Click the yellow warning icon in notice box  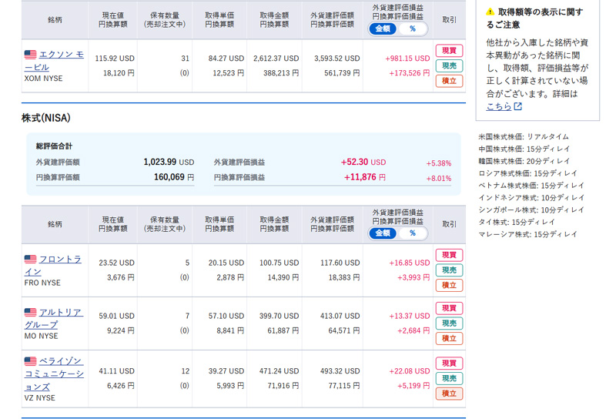(x=490, y=12)
